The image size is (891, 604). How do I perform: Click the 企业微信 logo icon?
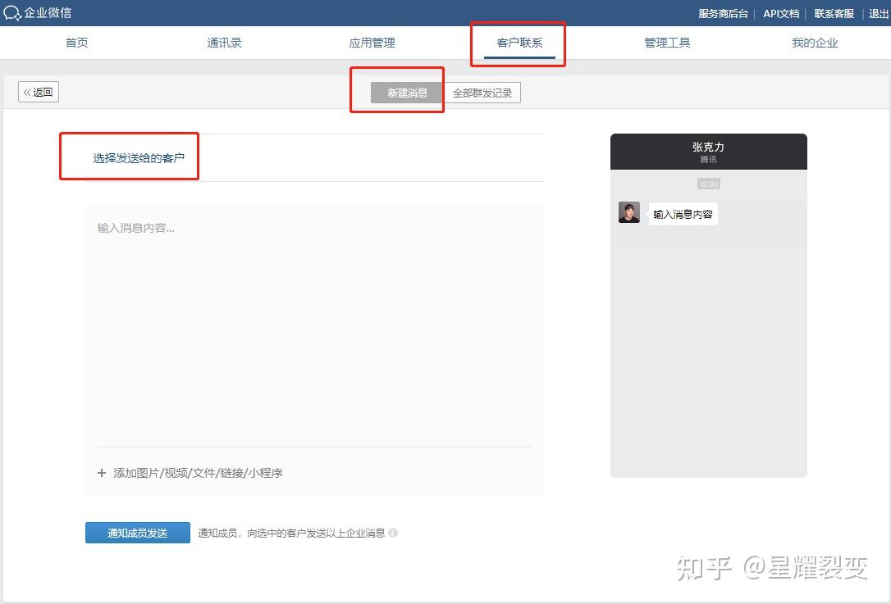[12, 12]
